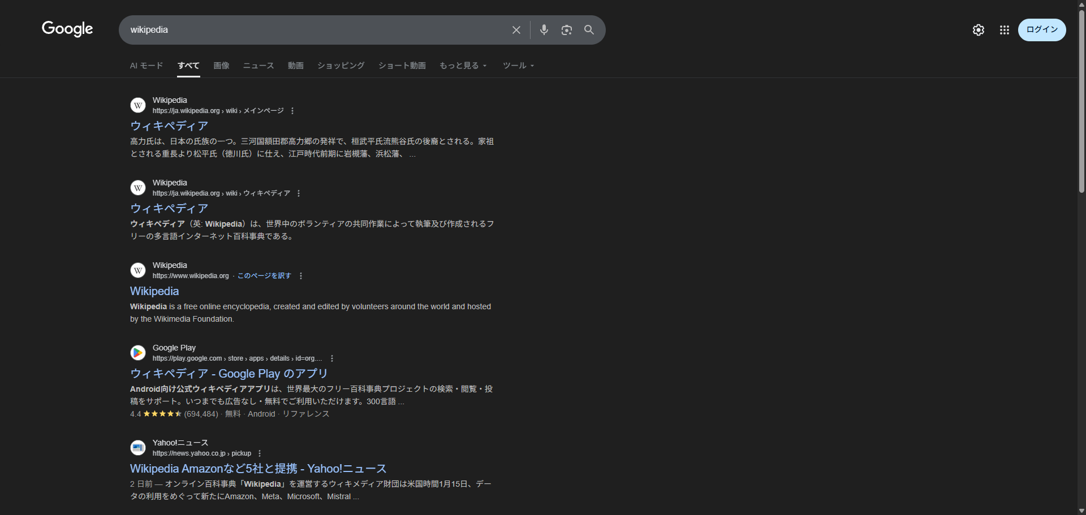Click the ログイン button
Image resolution: width=1086 pixels, height=515 pixels.
(x=1041, y=30)
